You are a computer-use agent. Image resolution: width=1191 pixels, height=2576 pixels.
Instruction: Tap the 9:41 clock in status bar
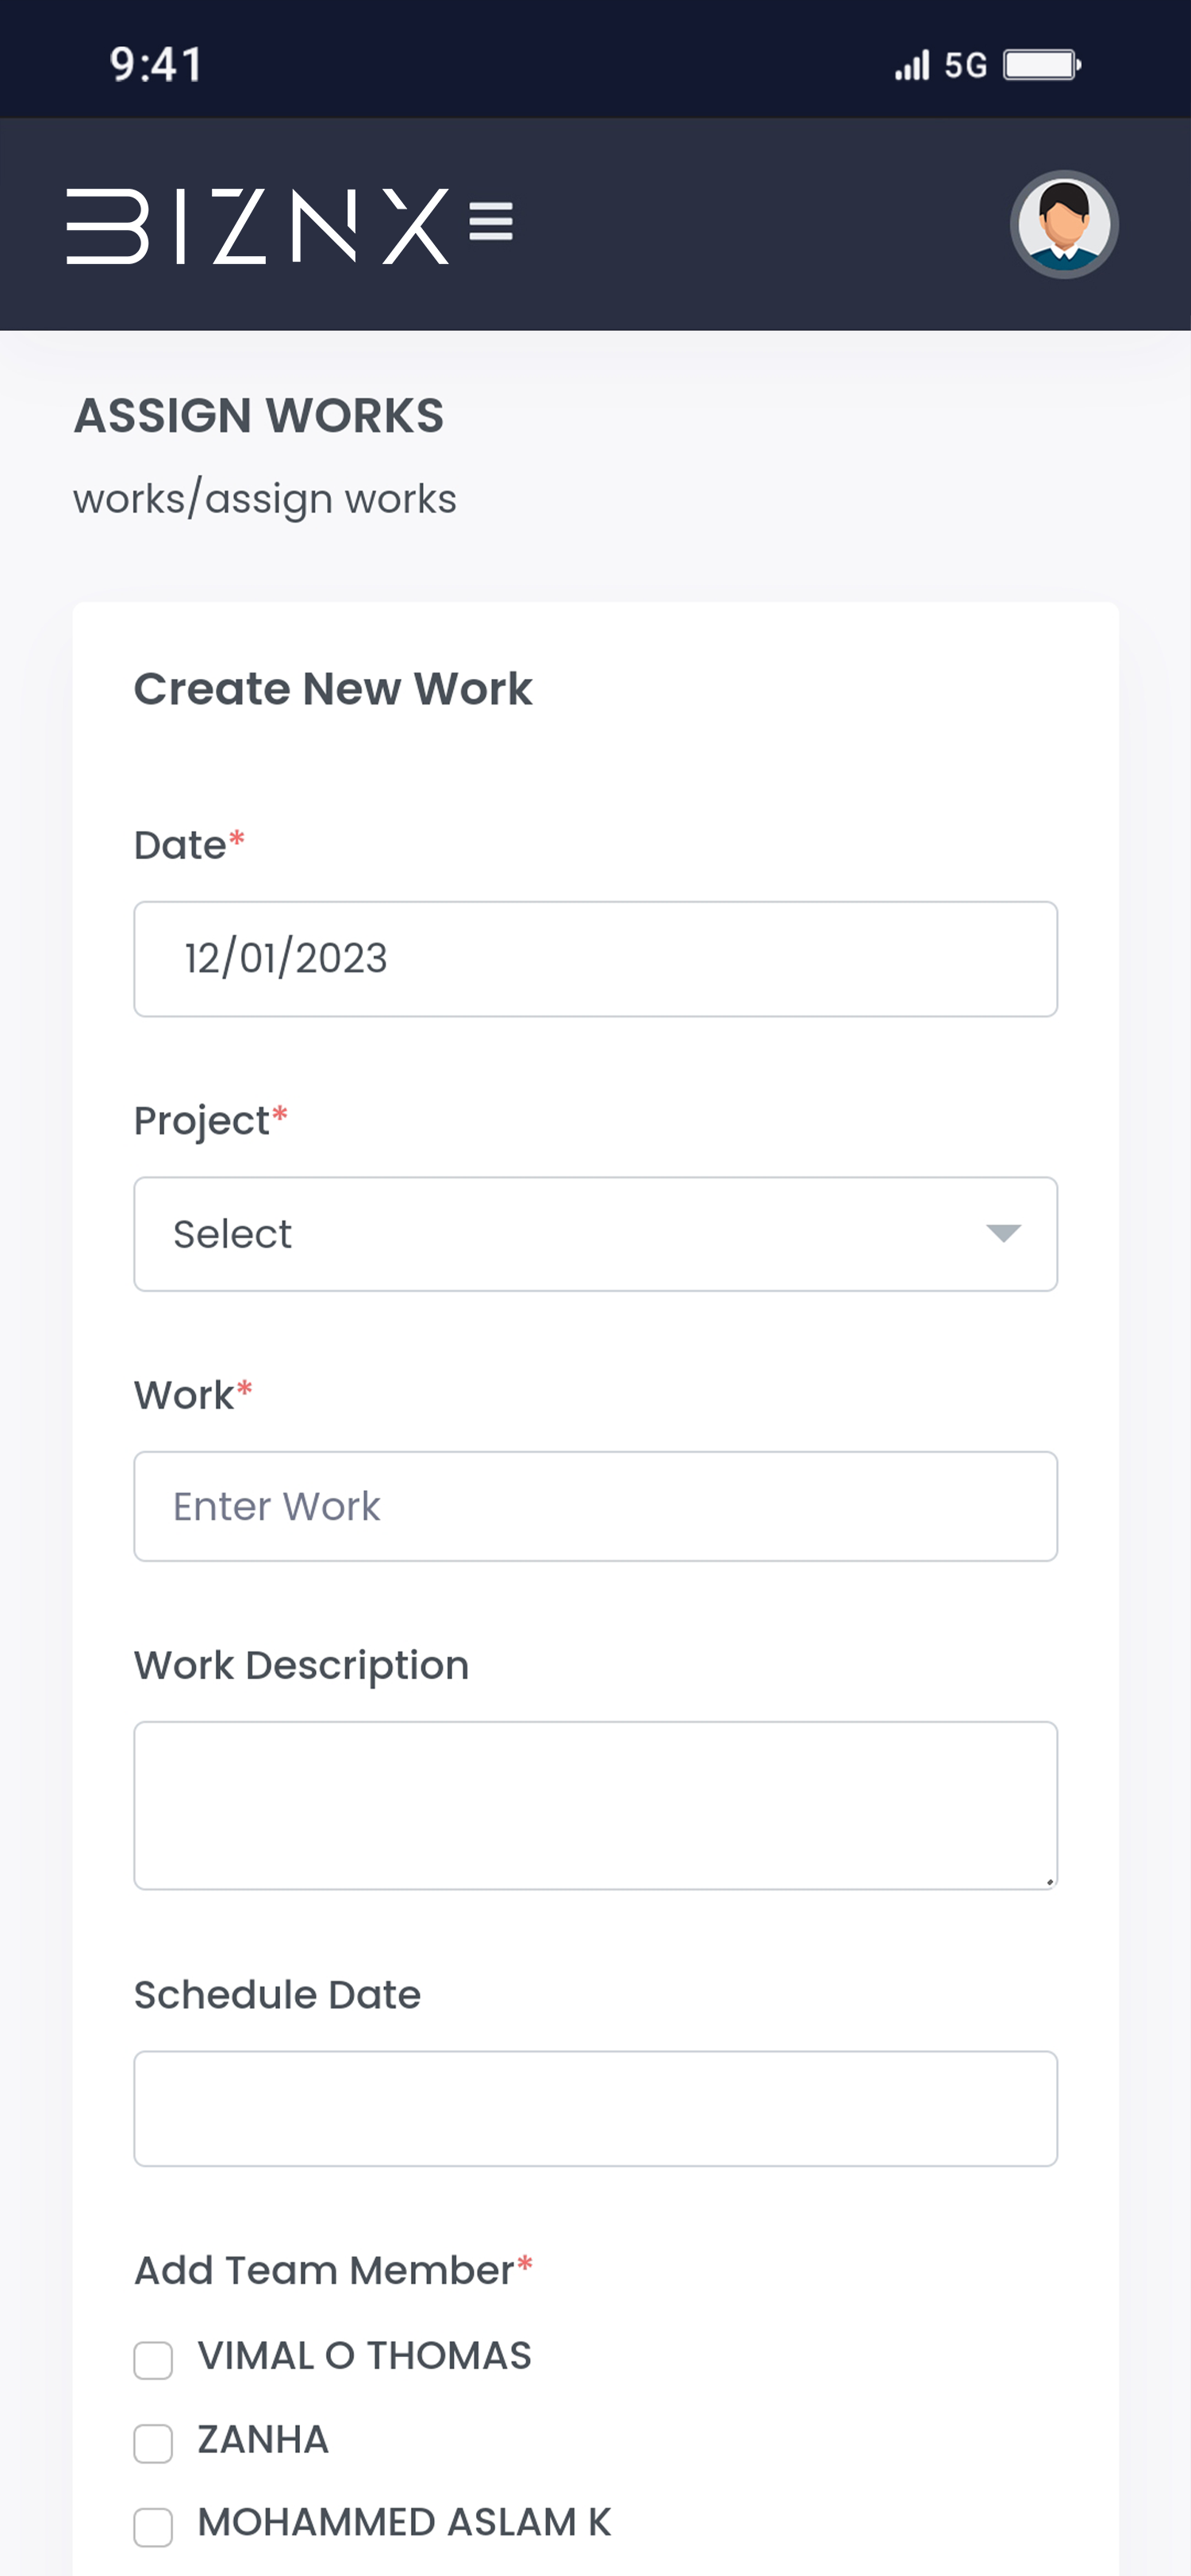click(x=156, y=65)
